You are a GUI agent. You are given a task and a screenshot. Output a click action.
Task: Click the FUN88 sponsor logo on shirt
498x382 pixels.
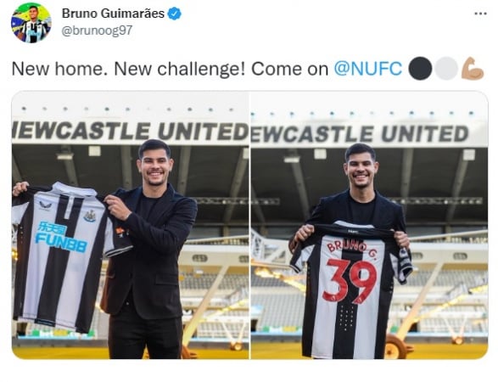tap(61, 237)
